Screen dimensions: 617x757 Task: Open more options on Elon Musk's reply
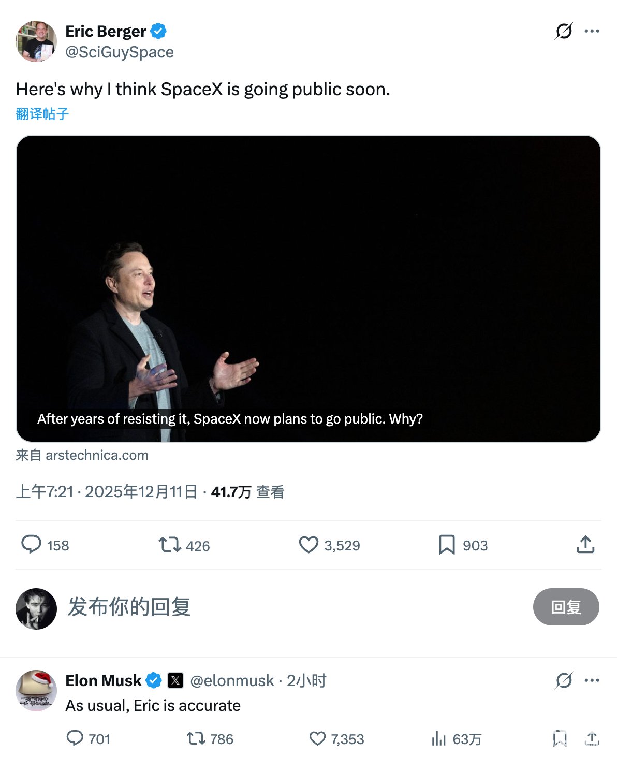pyautogui.click(x=592, y=680)
